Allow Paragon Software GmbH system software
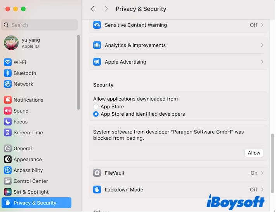The image size is (276, 212). pyautogui.click(x=254, y=153)
